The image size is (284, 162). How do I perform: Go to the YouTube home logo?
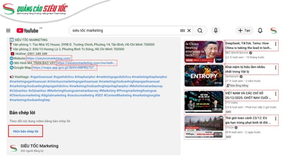click(x=27, y=31)
